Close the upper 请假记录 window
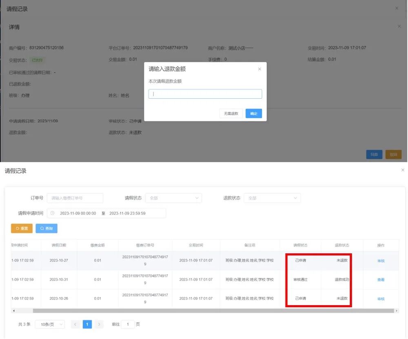Viewport: 408px width, 339px height. 397,8
